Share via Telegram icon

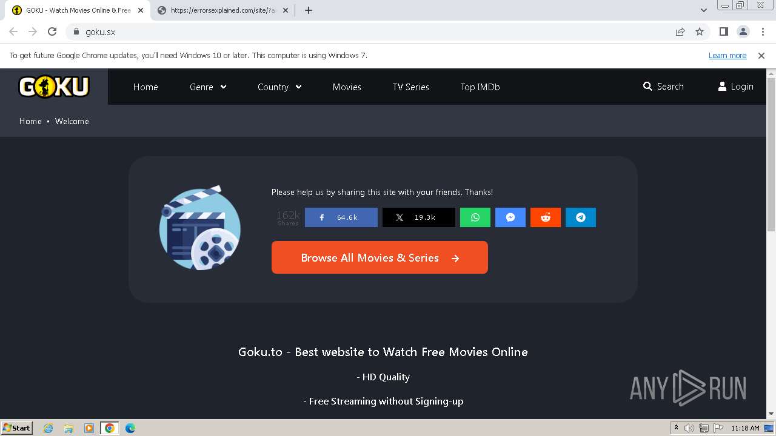coord(581,217)
